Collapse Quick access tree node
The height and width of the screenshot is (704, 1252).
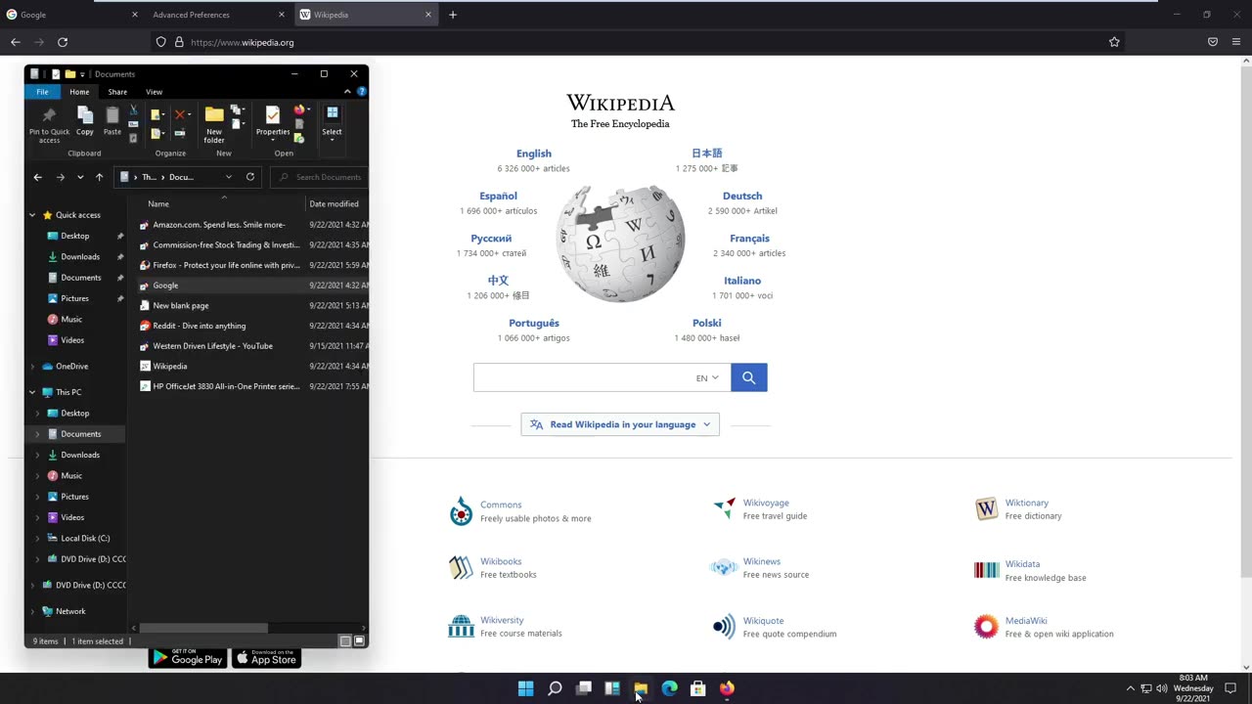(32, 215)
